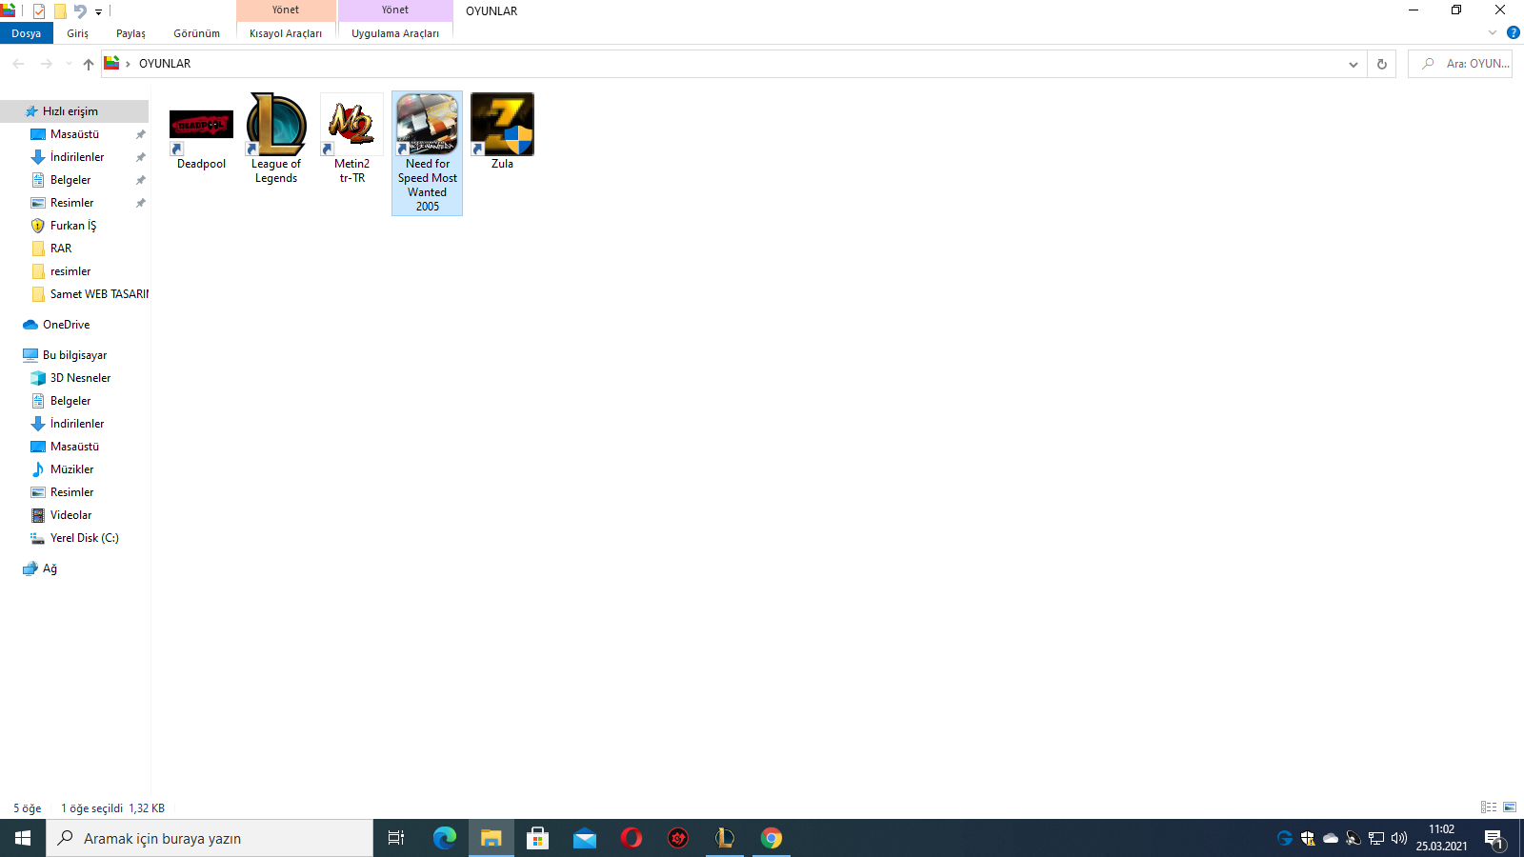Image resolution: width=1524 pixels, height=857 pixels.
Task: Launch Google Chrome from the taskbar
Action: (x=772, y=838)
